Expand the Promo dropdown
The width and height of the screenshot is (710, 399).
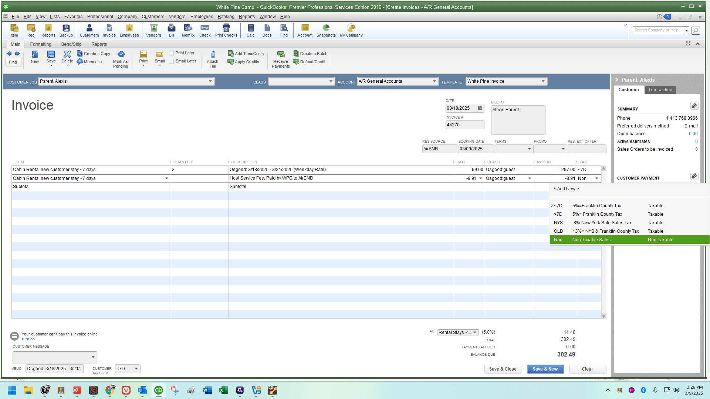point(563,149)
